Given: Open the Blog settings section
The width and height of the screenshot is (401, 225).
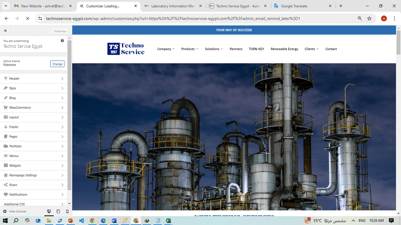Looking at the screenshot, I should (x=34, y=98).
